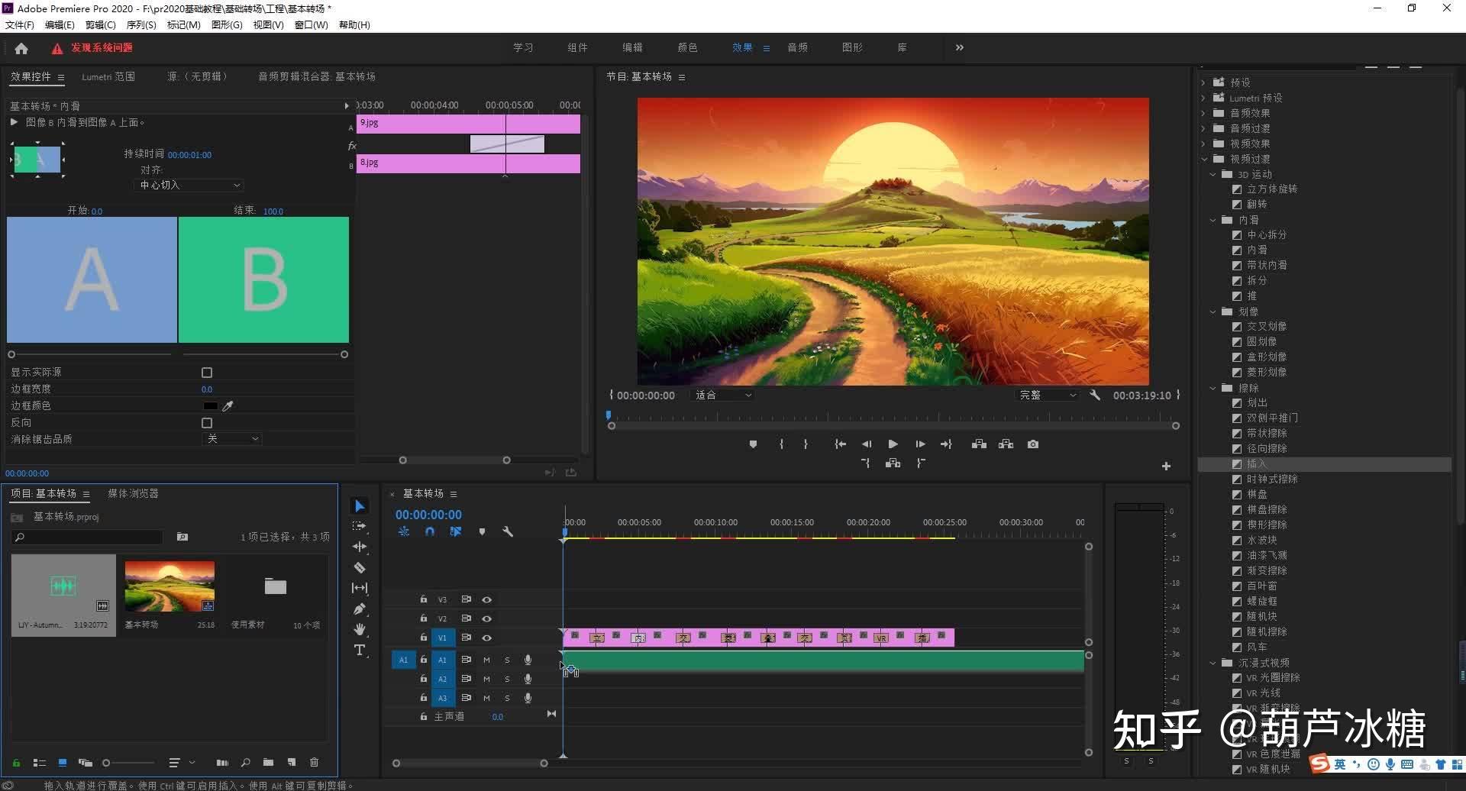Solo audio track A2
Image resolution: width=1466 pixels, height=791 pixels.
pyautogui.click(x=507, y=679)
